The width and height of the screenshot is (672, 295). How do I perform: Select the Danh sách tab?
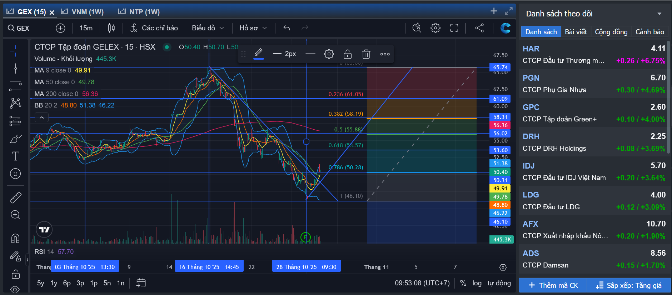[x=541, y=32]
